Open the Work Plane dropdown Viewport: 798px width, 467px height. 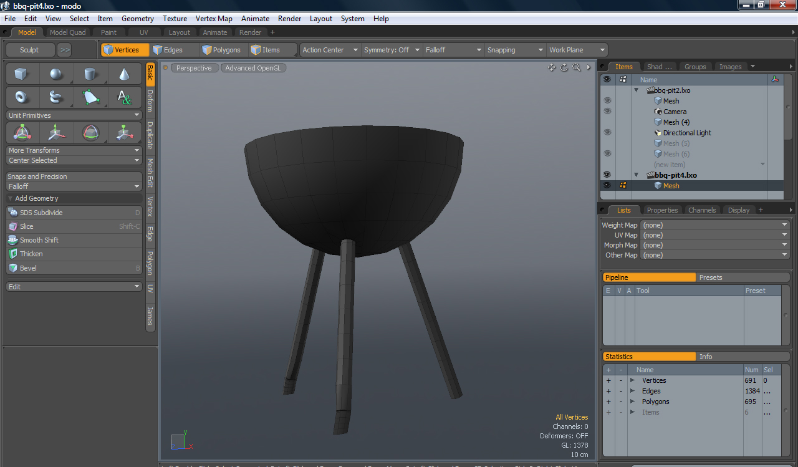(x=577, y=50)
